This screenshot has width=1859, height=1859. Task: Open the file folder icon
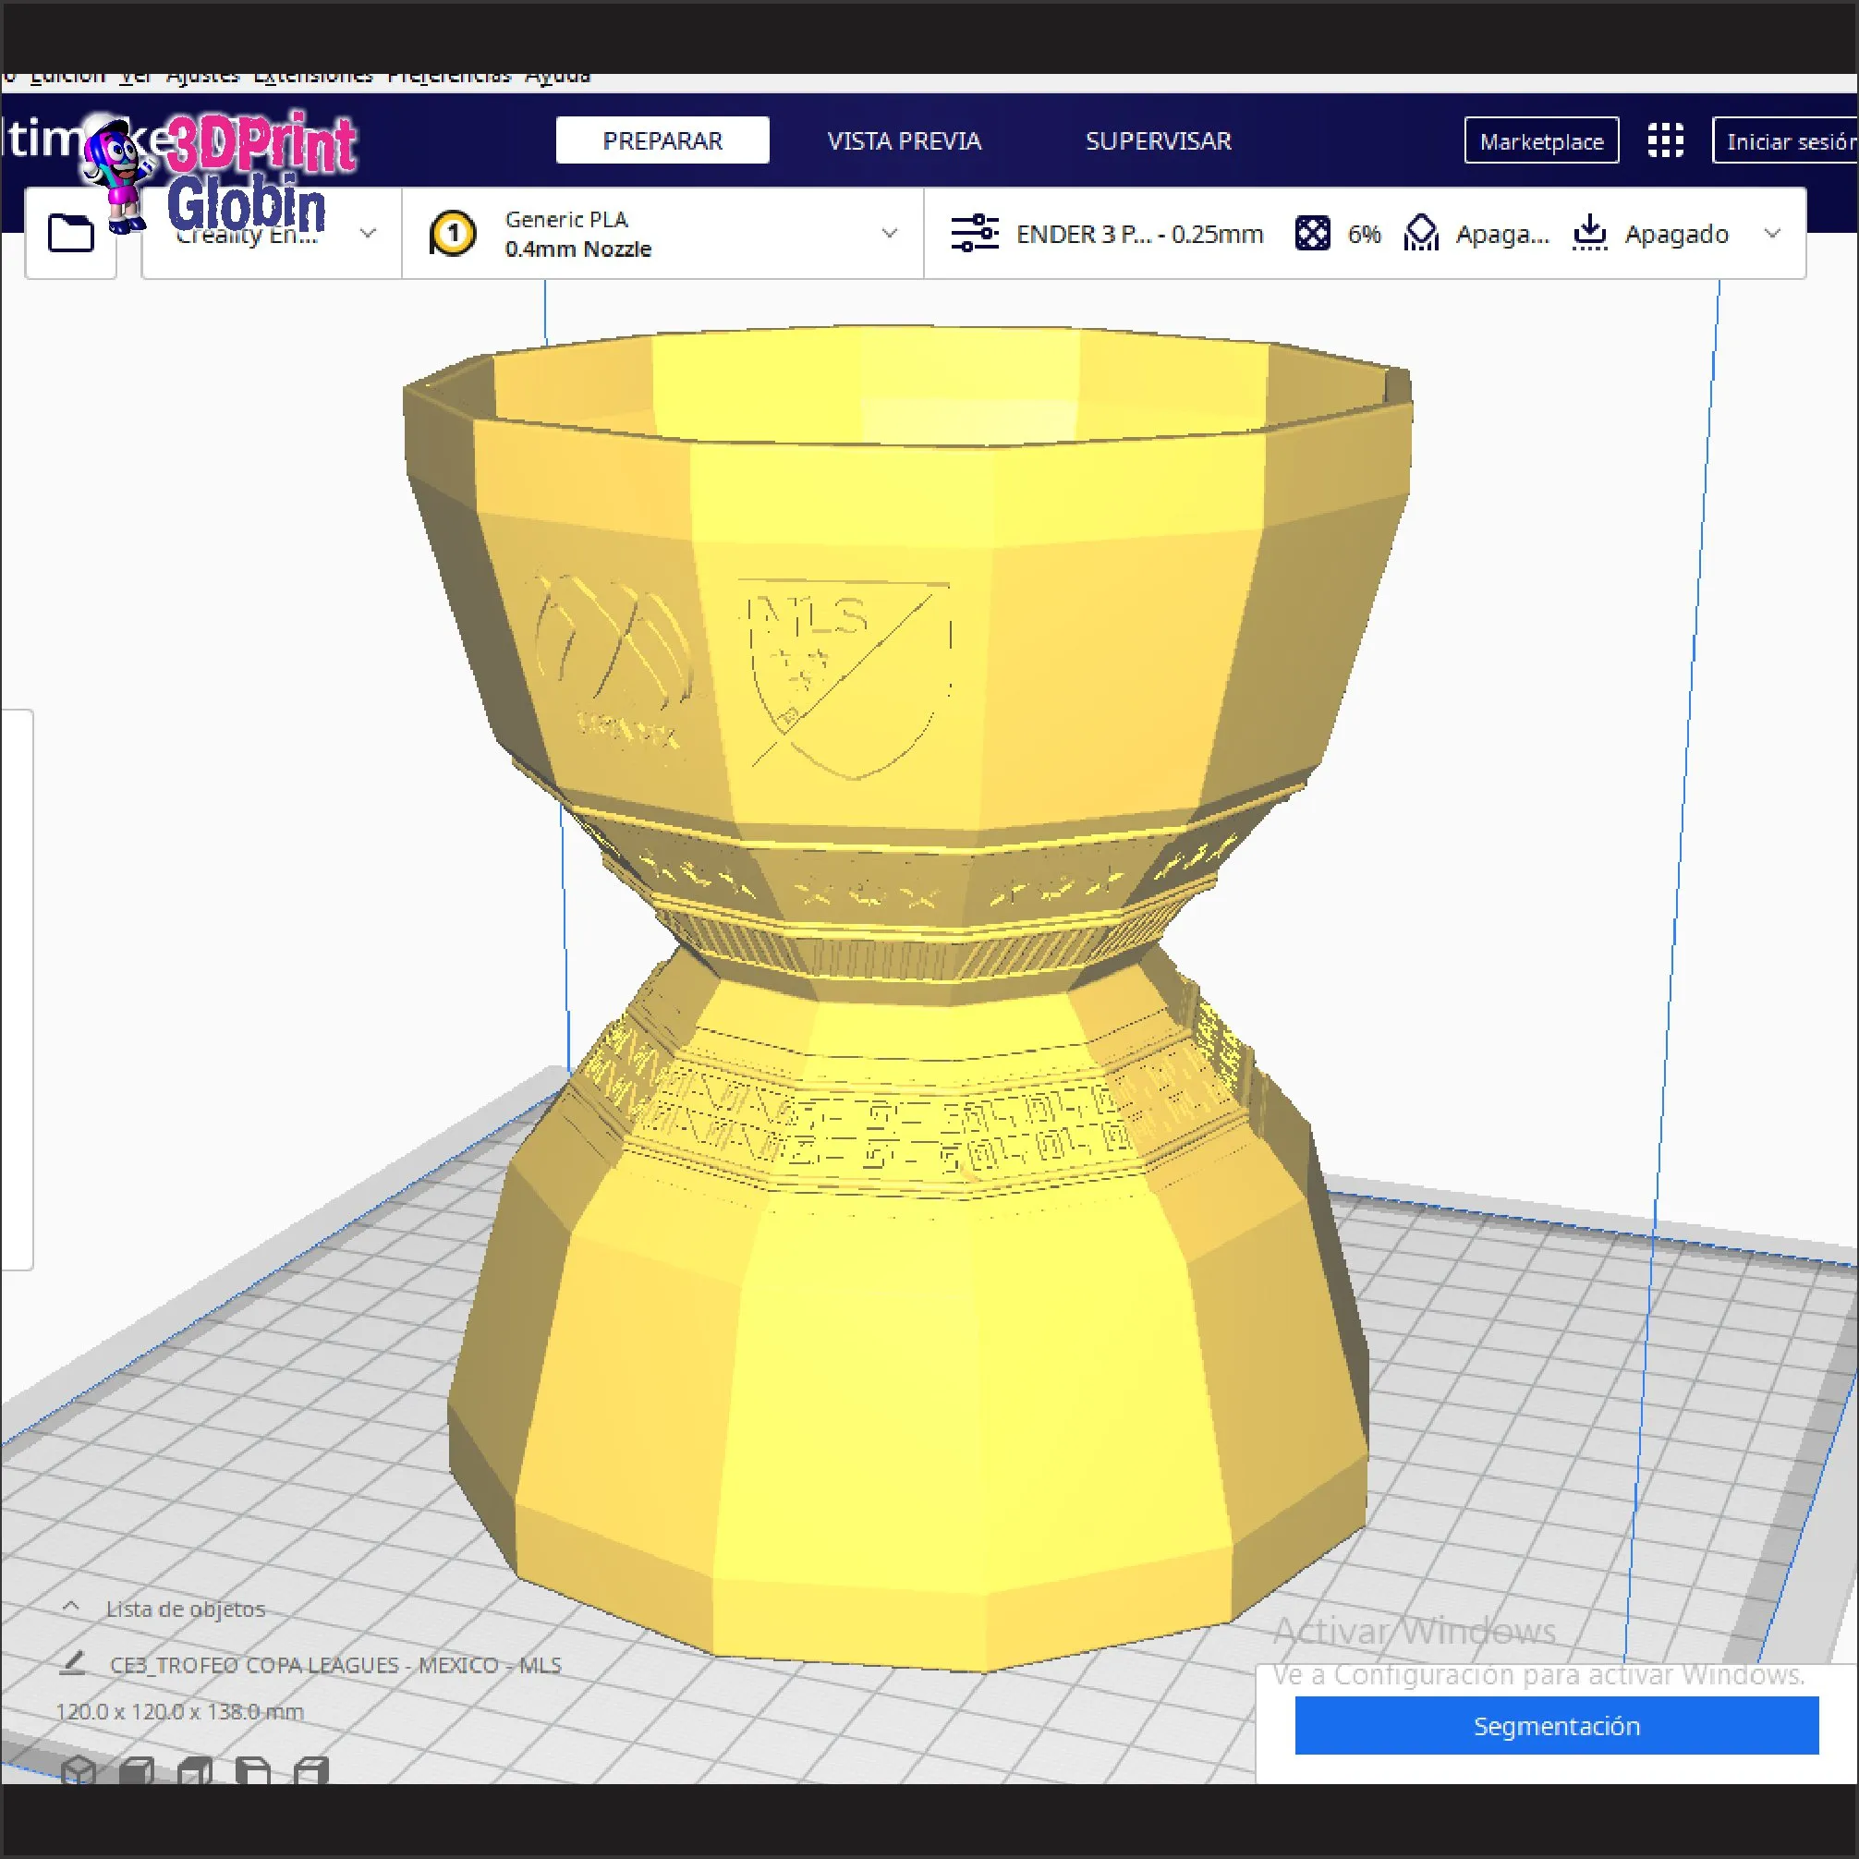[71, 233]
